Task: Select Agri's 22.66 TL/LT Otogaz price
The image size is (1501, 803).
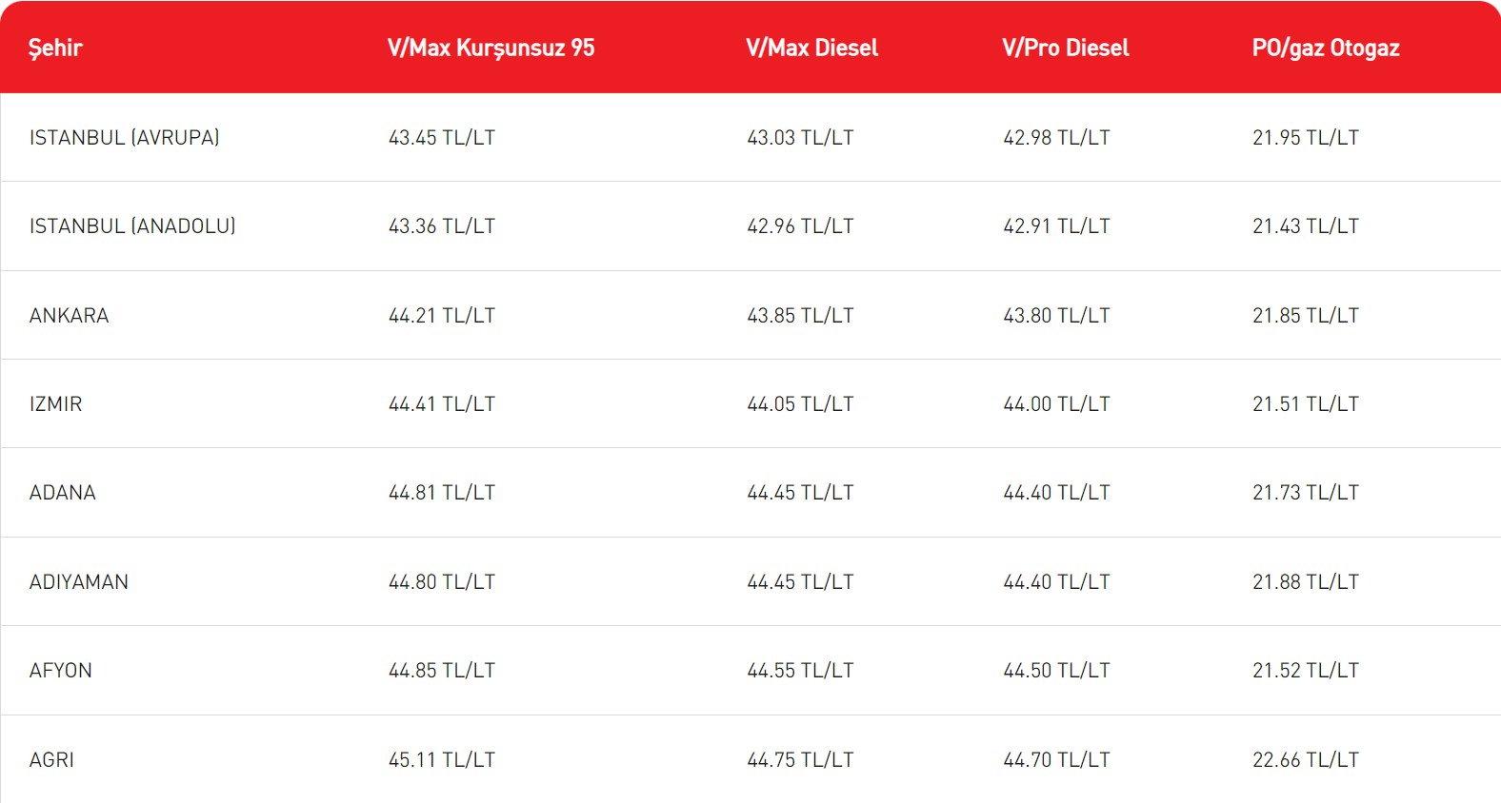Action: [x=1306, y=759]
